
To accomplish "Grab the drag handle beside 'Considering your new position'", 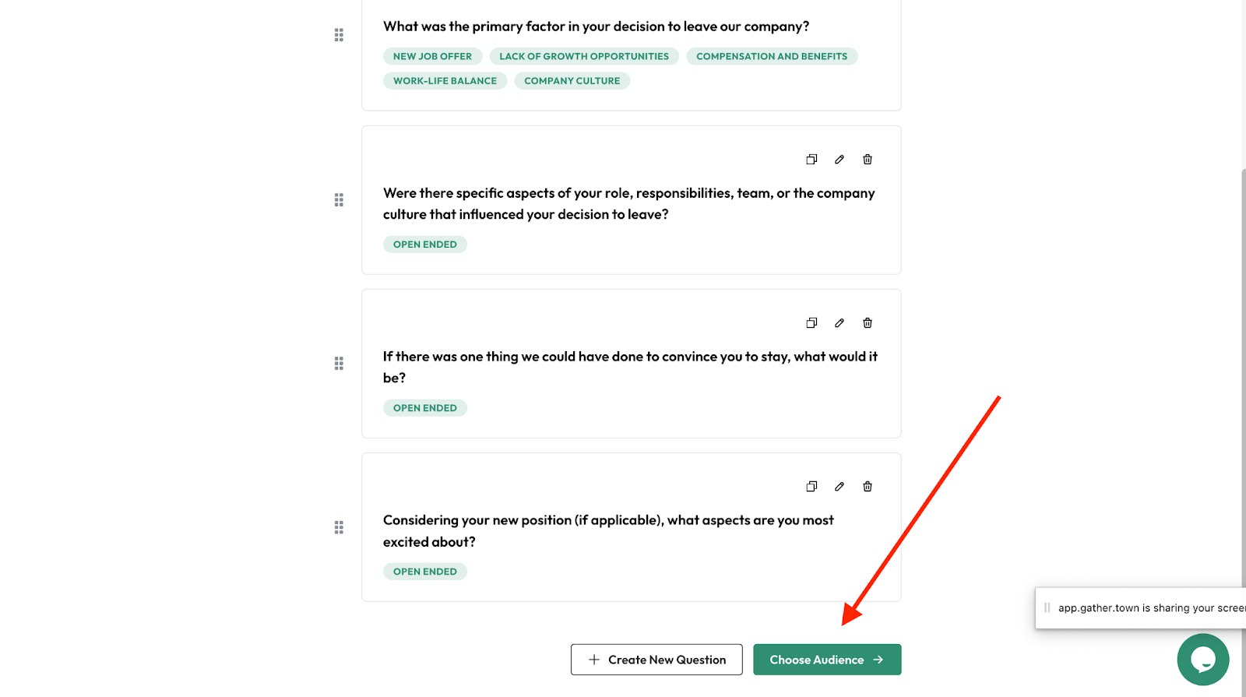I will (x=338, y=527).
